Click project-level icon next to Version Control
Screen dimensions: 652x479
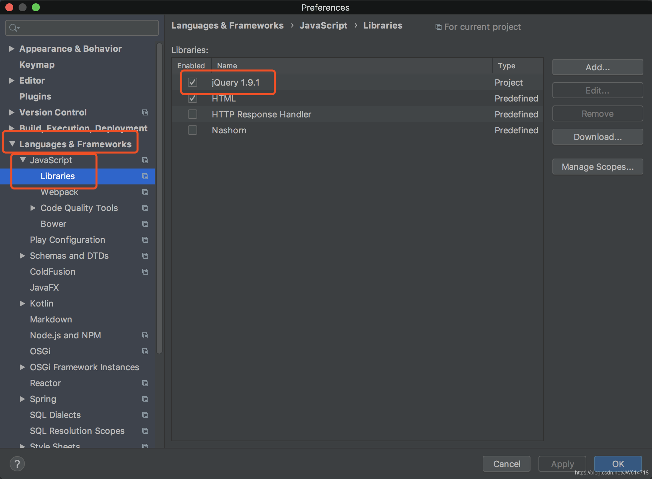tap(145, 112)
